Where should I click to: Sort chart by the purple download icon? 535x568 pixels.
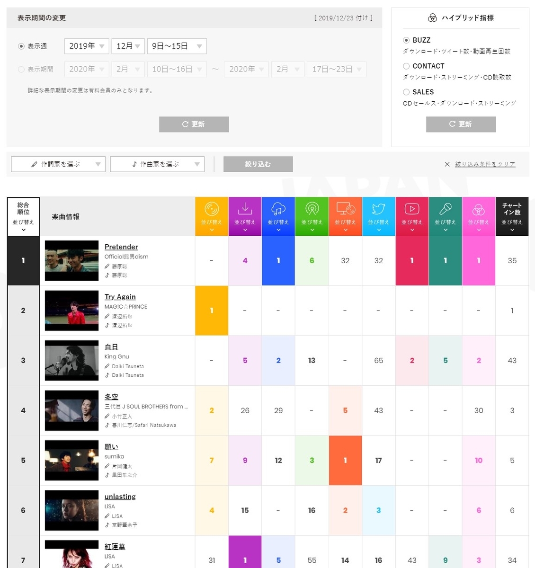point(245,216)
